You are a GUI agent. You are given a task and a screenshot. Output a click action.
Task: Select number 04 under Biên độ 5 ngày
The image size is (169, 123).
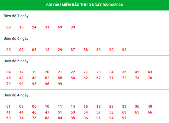pos(8,72)
